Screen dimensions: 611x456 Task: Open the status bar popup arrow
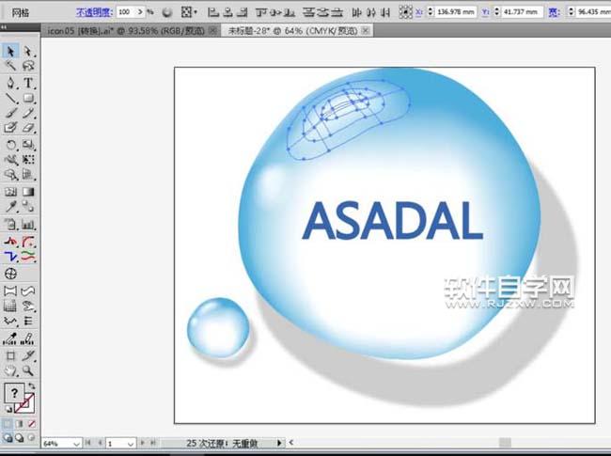point(279,443)
